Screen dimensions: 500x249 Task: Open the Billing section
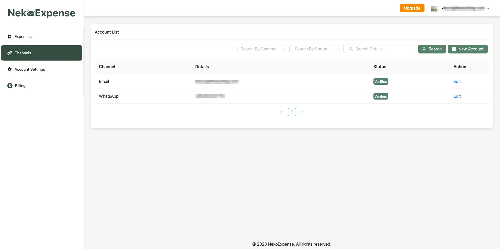(42, 86)
